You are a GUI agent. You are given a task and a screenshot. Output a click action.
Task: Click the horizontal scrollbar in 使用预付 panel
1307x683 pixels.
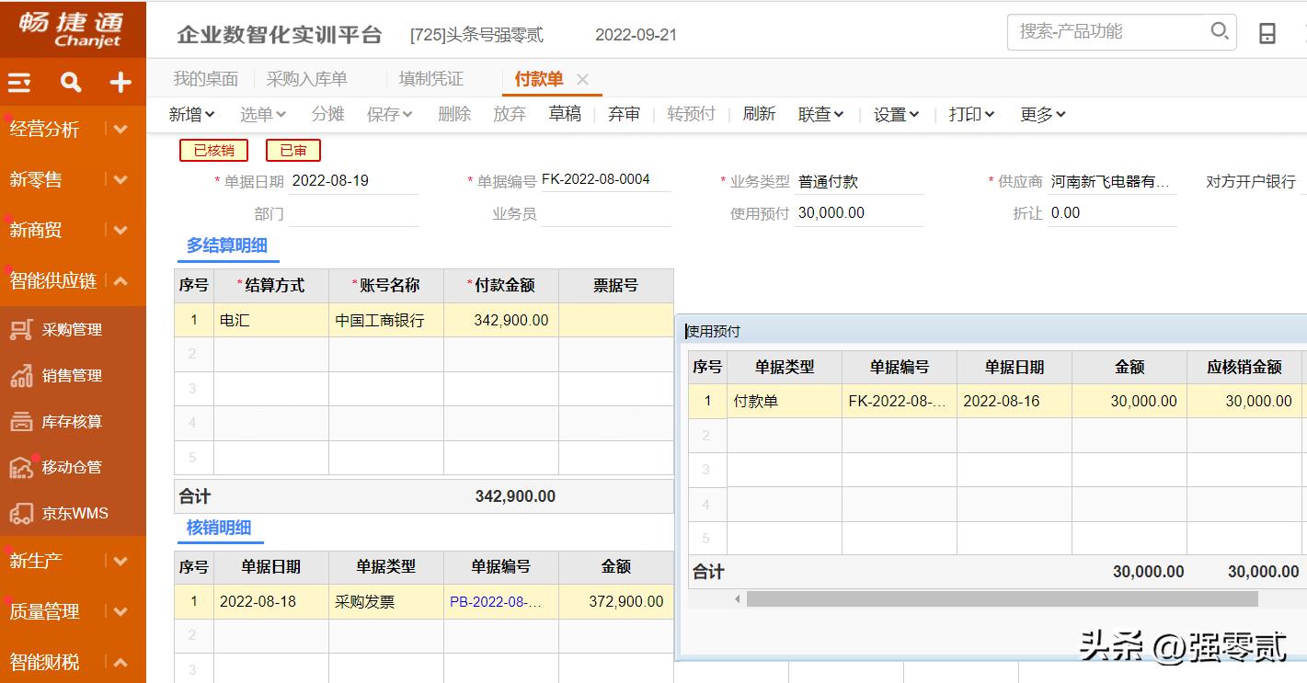[1001, 599]
